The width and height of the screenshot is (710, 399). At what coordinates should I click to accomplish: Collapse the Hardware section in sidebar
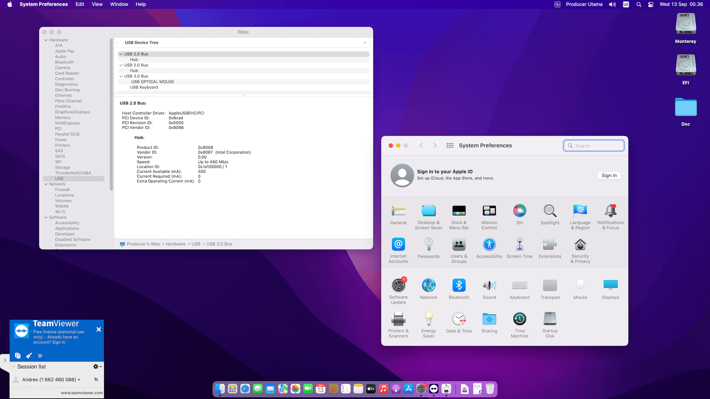[46, 40]
